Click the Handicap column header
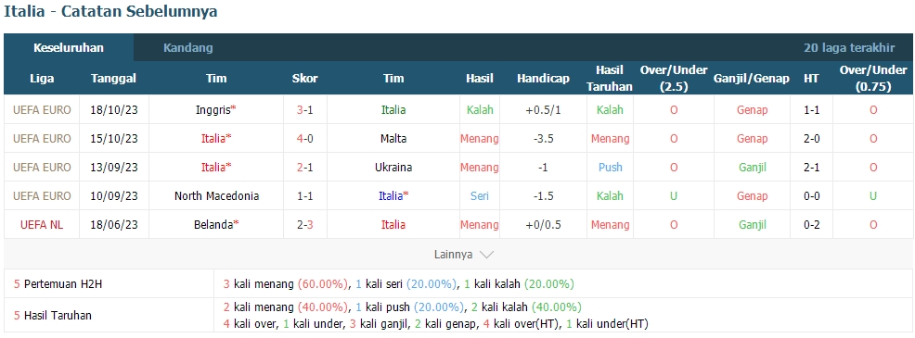The height and width of the screenshot is (338, 915). click(543, 78)
